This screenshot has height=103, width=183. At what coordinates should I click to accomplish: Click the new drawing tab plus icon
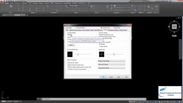click(27, 15)
